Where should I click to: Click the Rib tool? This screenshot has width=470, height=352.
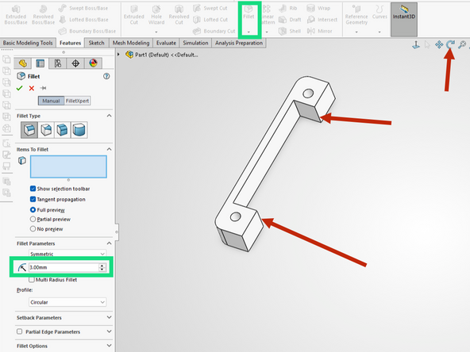(x=288, y=8)
